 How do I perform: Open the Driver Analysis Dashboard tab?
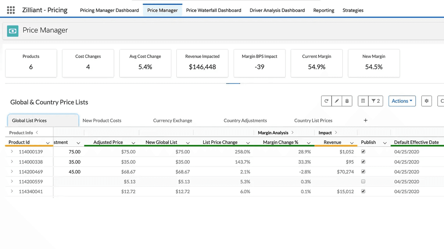coord(277,10)
